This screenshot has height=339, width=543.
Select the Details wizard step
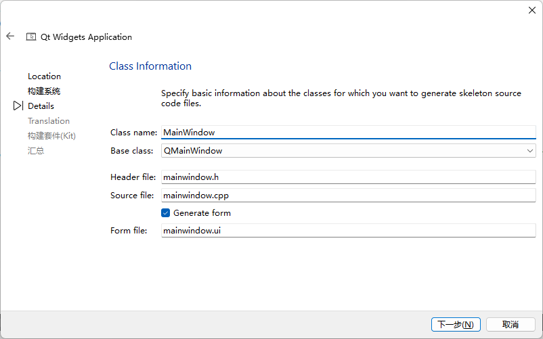(x=41, y=106)
